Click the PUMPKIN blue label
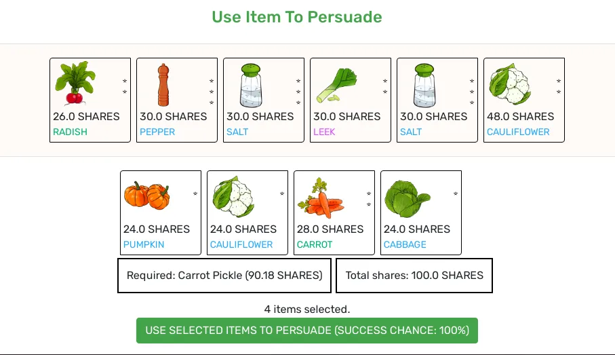 pos(144,244)
